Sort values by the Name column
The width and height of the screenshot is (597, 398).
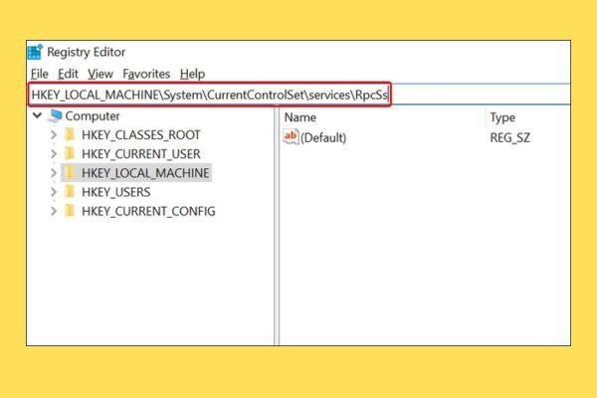[x=300, y=117]
